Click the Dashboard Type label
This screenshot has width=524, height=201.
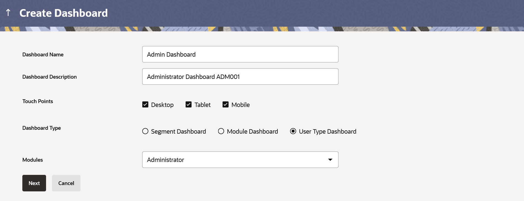41,128
